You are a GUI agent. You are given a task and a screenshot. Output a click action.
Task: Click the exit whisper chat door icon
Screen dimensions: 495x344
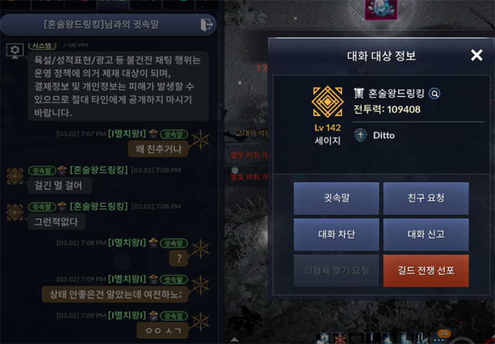[207, 25]
